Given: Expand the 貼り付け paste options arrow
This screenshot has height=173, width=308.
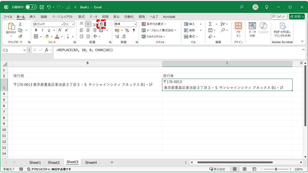Looking at the screenshot, I should click(11, 36).
